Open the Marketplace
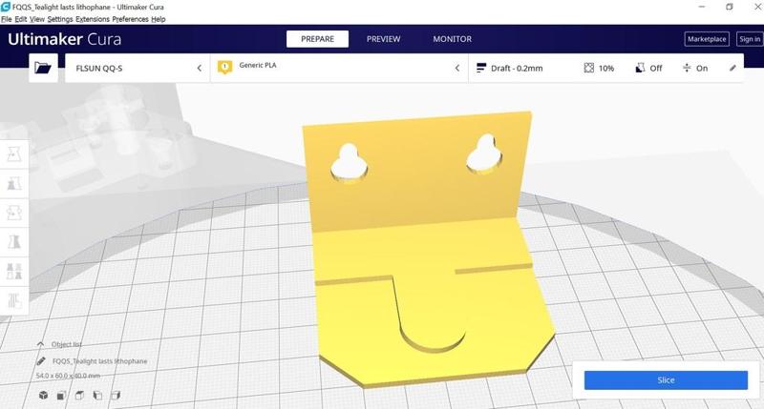The width and height of the screenshot is (764, 409). click(x=707, y=39)
